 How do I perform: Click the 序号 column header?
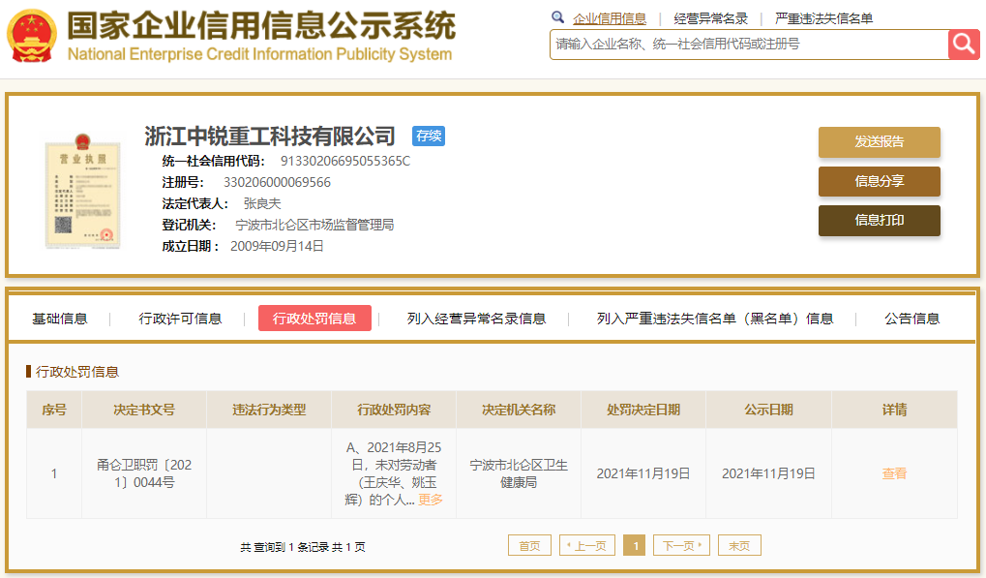tap(54, 411)
